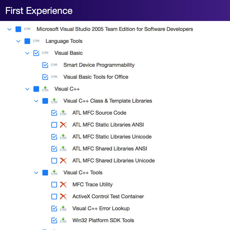Click the install icon for Visual C++ Class & Template Libraries
The height and width of the screenshot is (230, 230).
click(x=54, y=101)
